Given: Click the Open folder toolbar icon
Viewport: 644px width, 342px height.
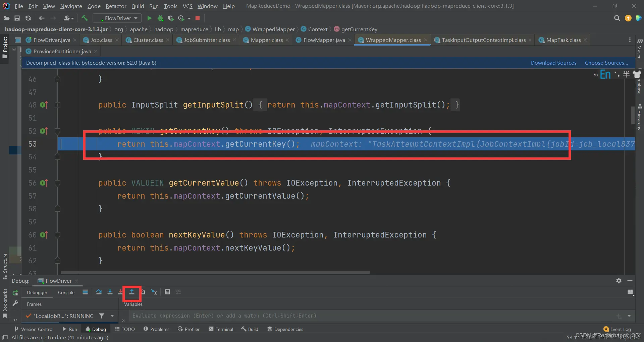Looking at the screenshot, I should click(6, 18).
